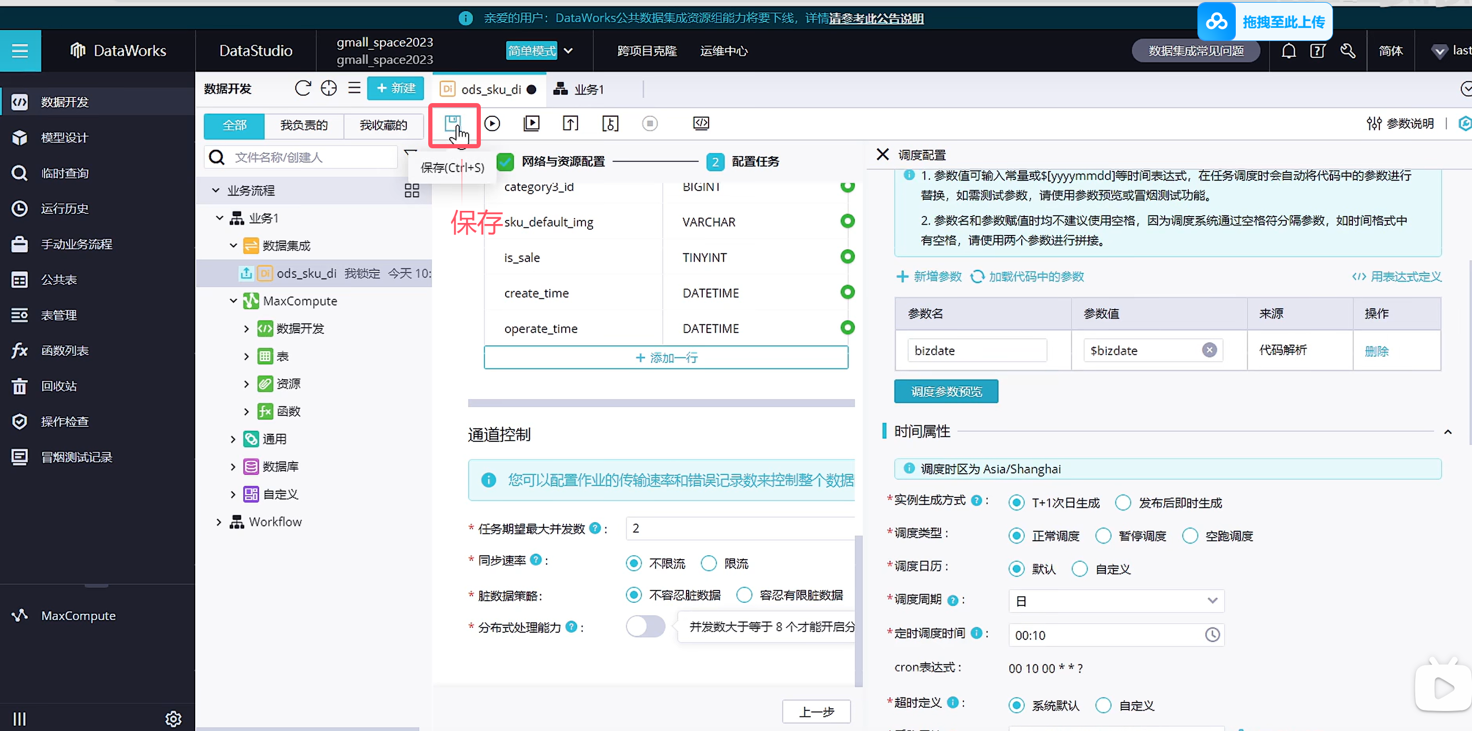This screenshot has height=731, width=1472.
Task: Select 发布后即时生成 radio option
Action: click(1123, 503)
